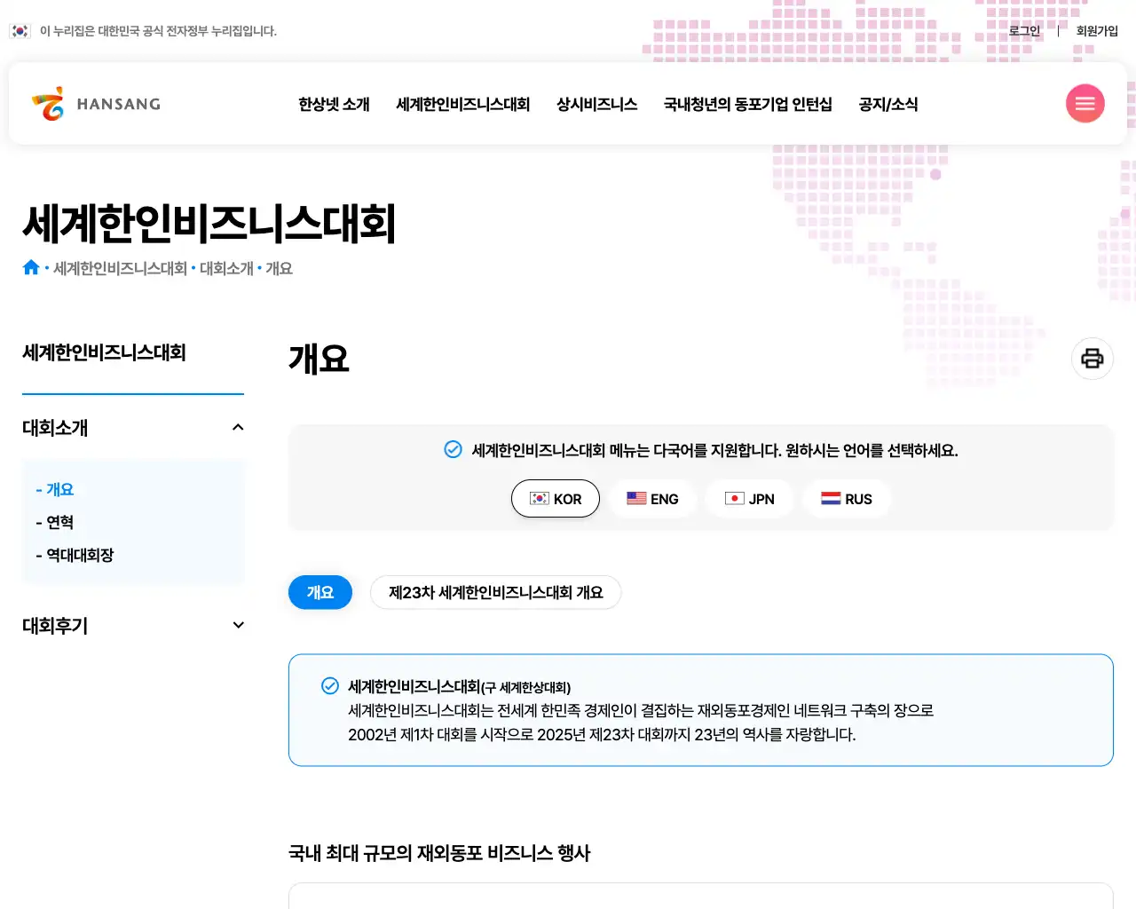Go to home via breadcrumb house icon
The image size is (1136, 909).
(31, 267)
